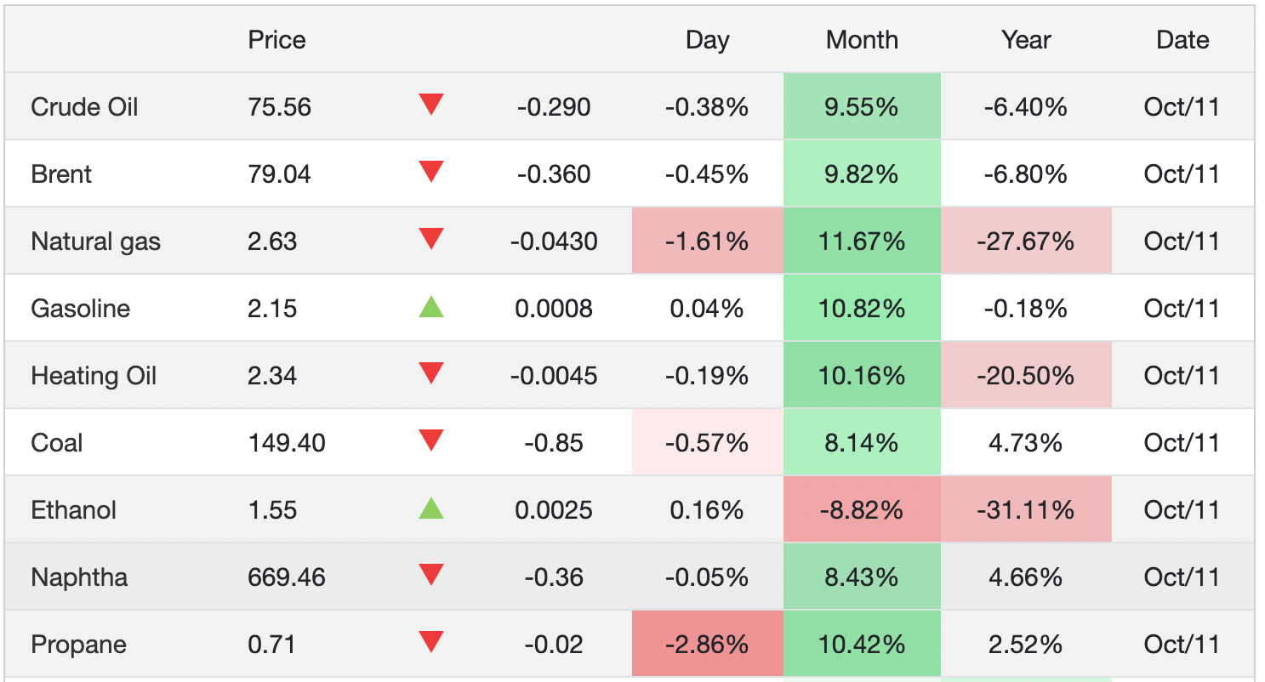This screenshot has width=1265, height=682.
Task: Click the 9.55% monthly change cell
Action: [862, 107]
